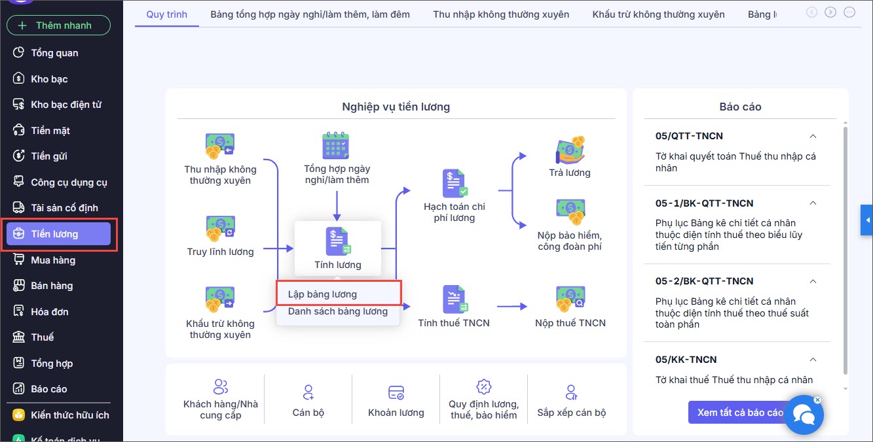Viewport: 873px width, 442px height.
Task: Open the Khách hàng/Nhà cung cấp shortcut
Action: (221, 400)
